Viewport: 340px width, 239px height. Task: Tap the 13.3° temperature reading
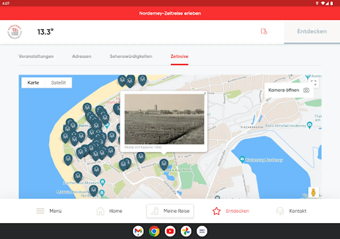[45, 32]
